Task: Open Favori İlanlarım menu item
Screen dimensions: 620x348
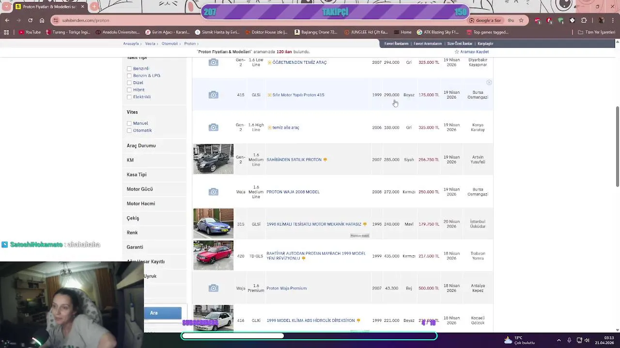Action: click(396, 43)
